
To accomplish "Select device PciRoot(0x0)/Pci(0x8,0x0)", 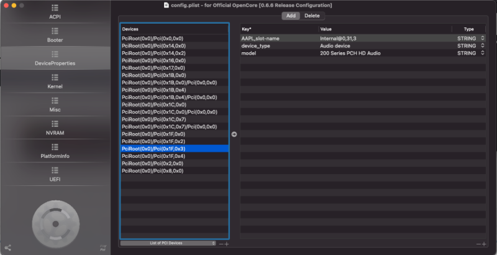I will 175,170.
